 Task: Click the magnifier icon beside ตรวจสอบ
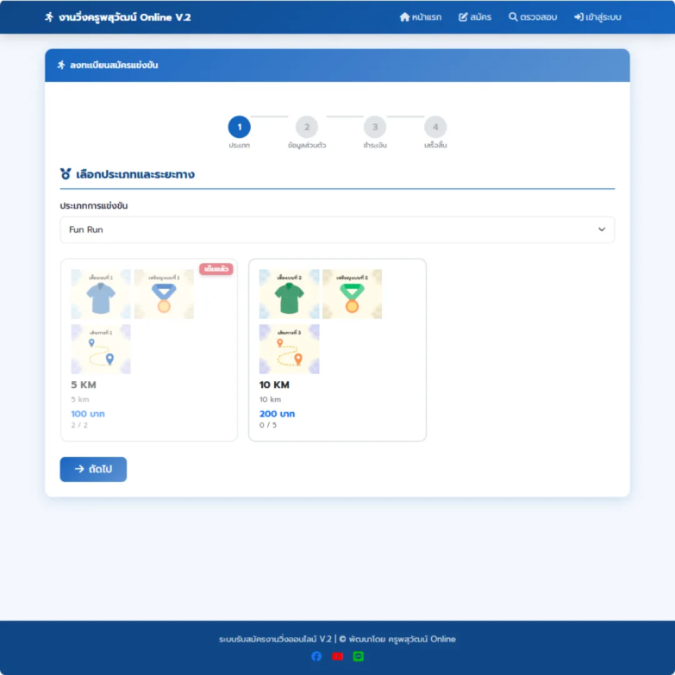click(512, 17)
